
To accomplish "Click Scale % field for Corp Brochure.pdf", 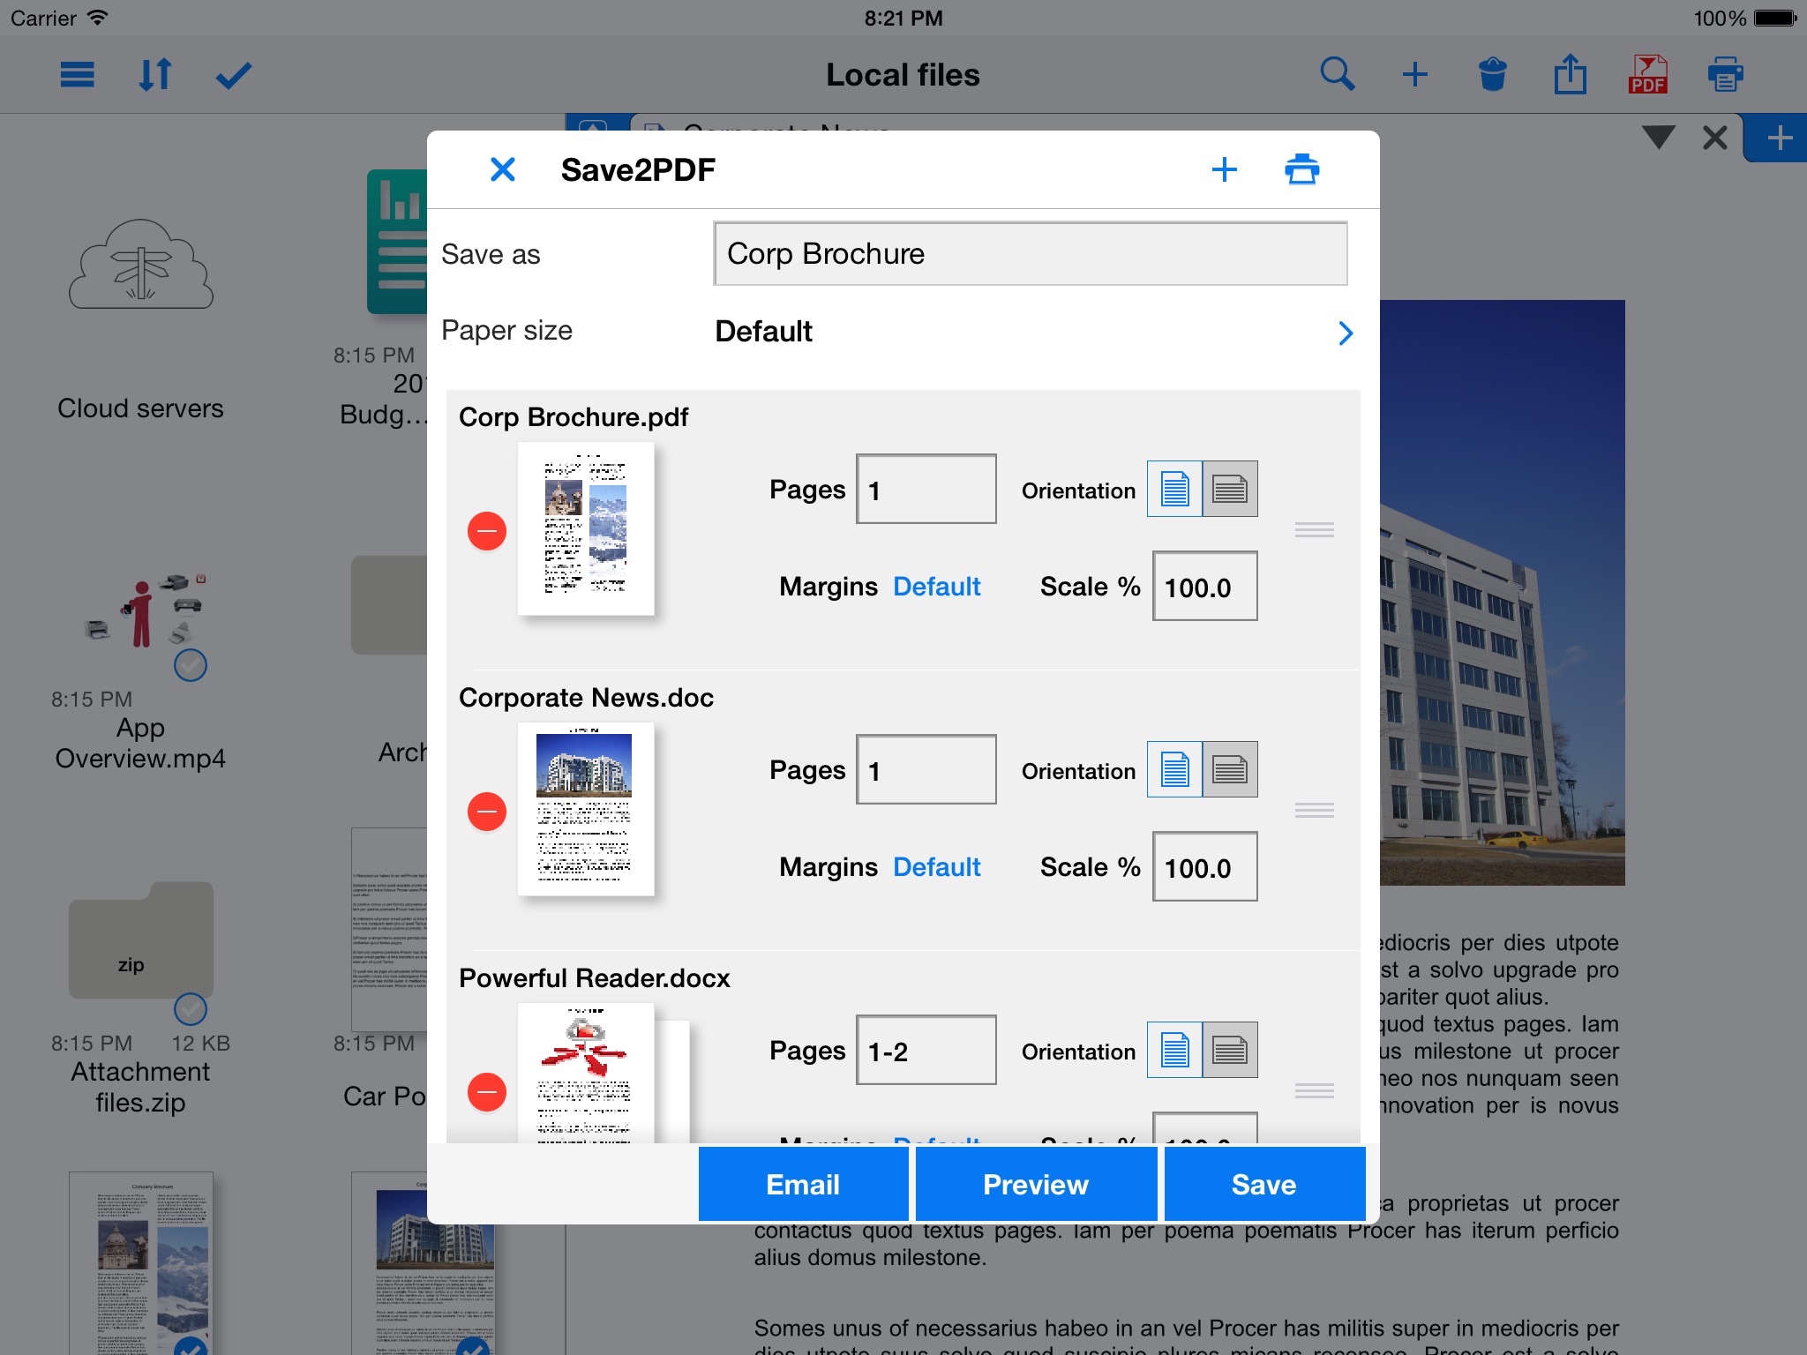I will (1204, 587).
